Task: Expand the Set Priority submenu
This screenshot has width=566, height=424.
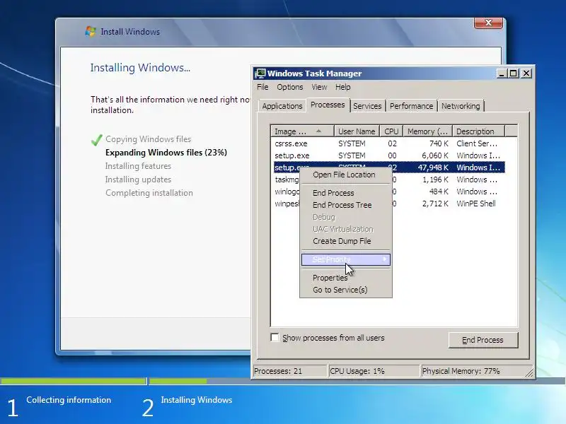Action: point(346,259)
